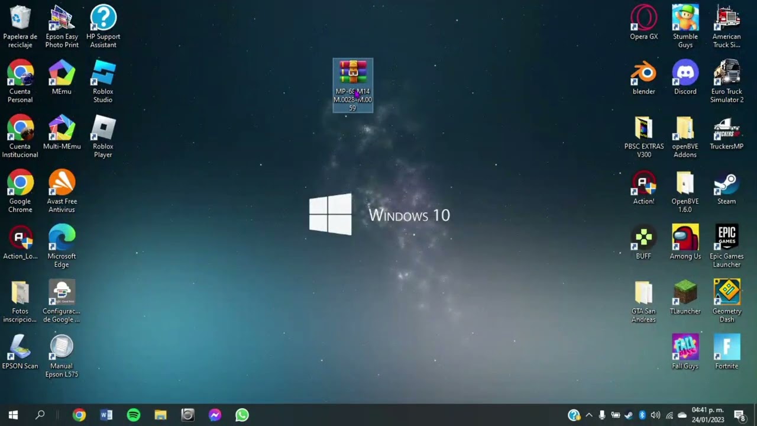This screenshot has height=426, width=757.
Task: Select Roblox Player desktop icon
Action: (103, 137)
